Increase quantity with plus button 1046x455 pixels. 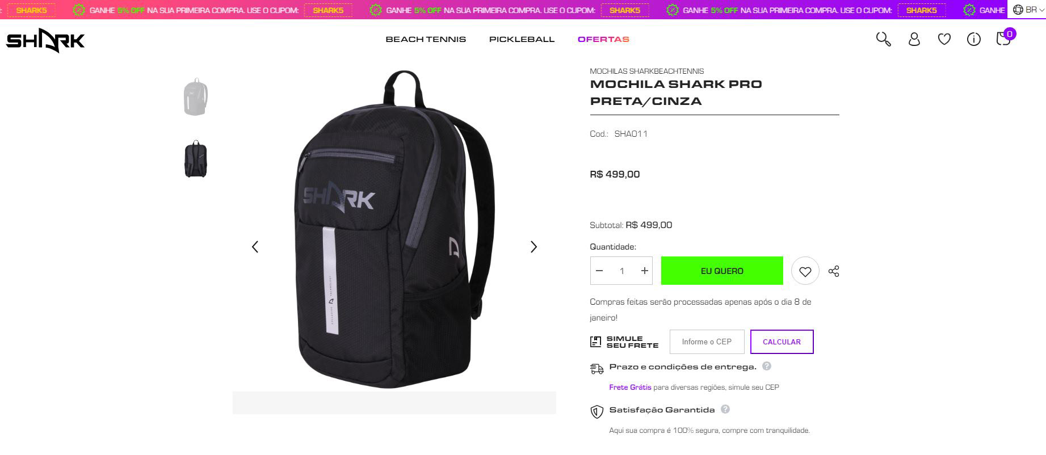tap(644, 271)
